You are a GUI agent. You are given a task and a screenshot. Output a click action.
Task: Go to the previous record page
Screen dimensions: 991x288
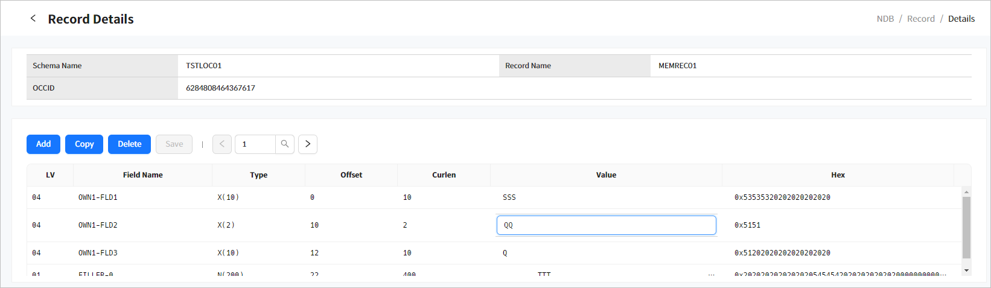tap(222, 144)
